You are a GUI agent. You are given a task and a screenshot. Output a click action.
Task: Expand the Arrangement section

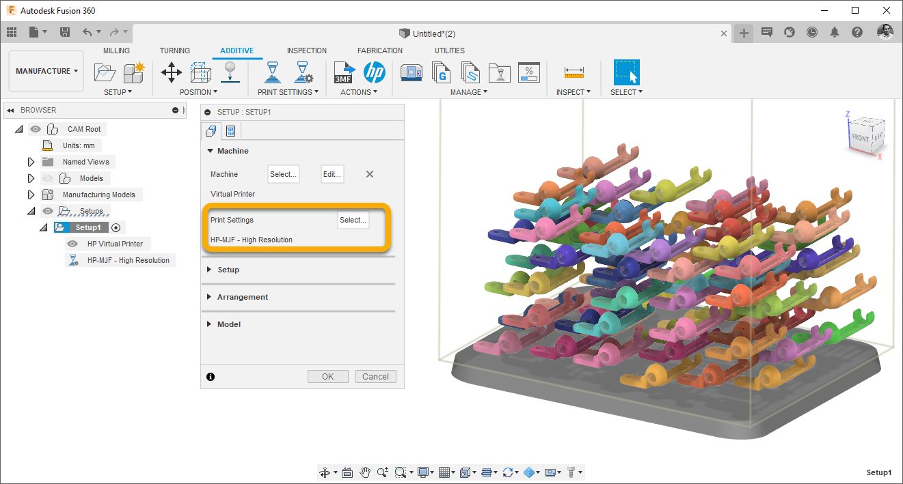coord(242,297)
